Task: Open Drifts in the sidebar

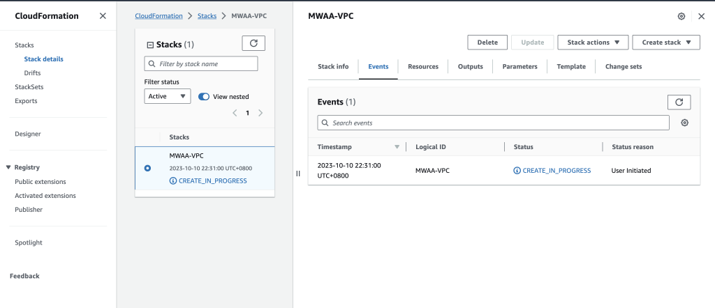Action: (32, 72)
